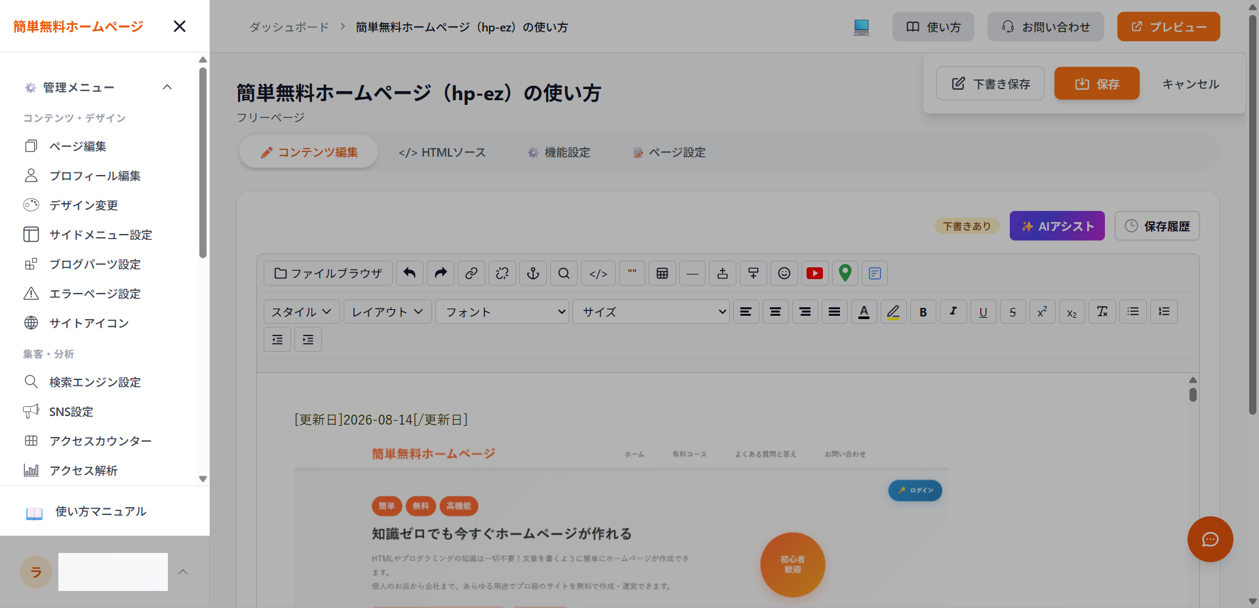Embed a YouTube video
The width and height of the screenshot is (1259, 608).
(x=815, y=273)
